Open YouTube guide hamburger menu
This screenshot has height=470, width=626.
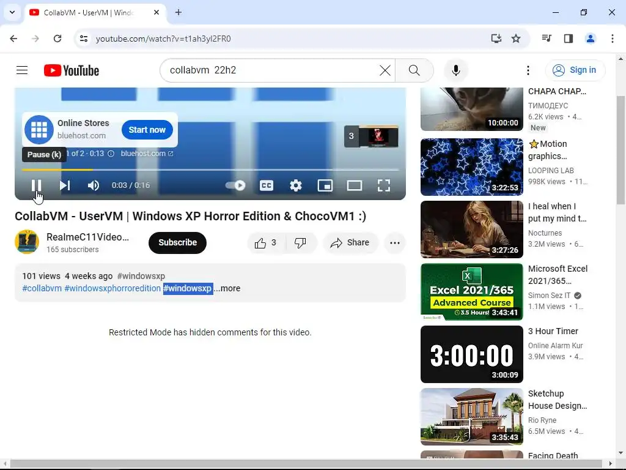22,70
